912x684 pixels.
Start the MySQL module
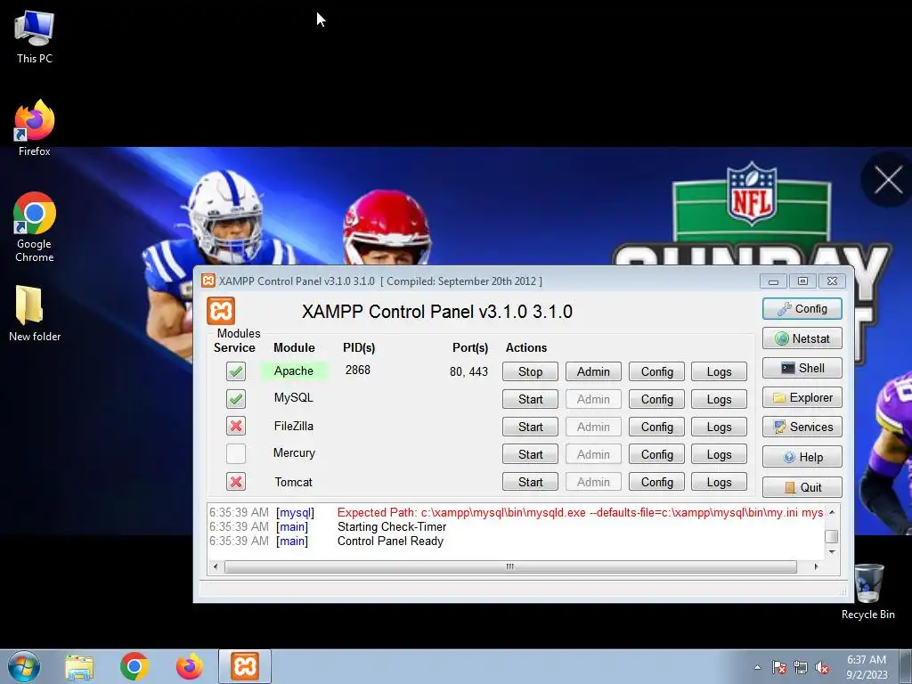(530, 399)
